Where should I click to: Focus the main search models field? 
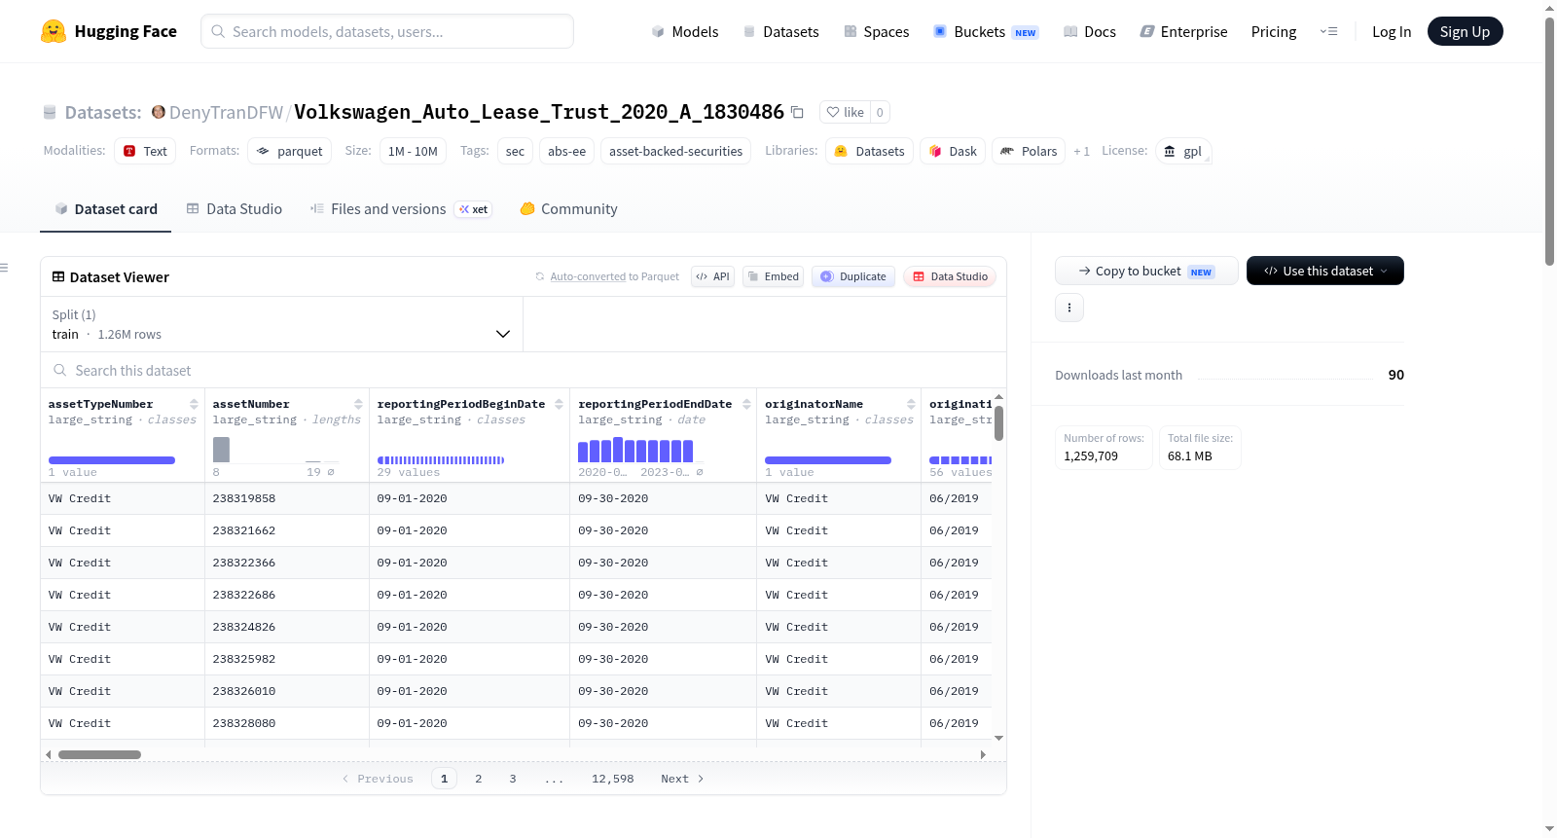(x=387, y=31)
